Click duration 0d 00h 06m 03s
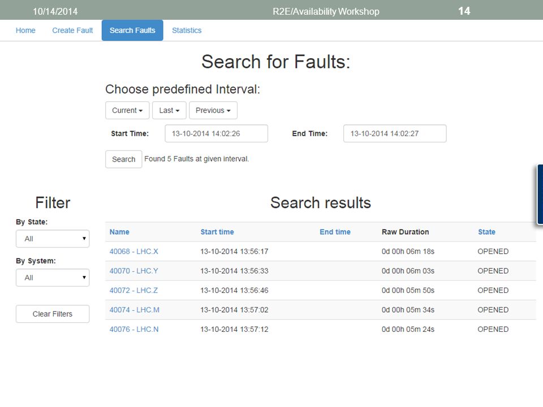 (408, 271)
